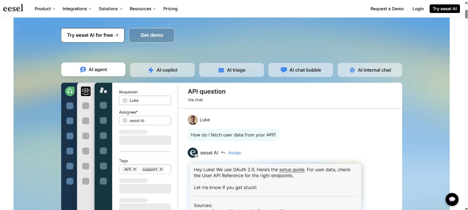Remove the support tag
468x210 pixels.
click(161, 169)
